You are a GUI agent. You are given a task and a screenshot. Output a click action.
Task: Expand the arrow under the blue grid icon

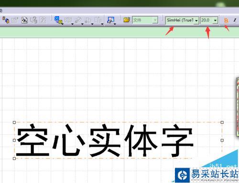point(115,24)
